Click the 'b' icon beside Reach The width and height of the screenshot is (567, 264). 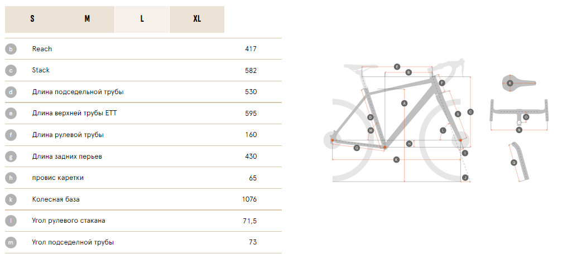(x=11, y=49)
